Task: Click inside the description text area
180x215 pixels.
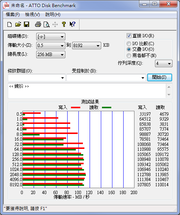Action: pos(87,91)
